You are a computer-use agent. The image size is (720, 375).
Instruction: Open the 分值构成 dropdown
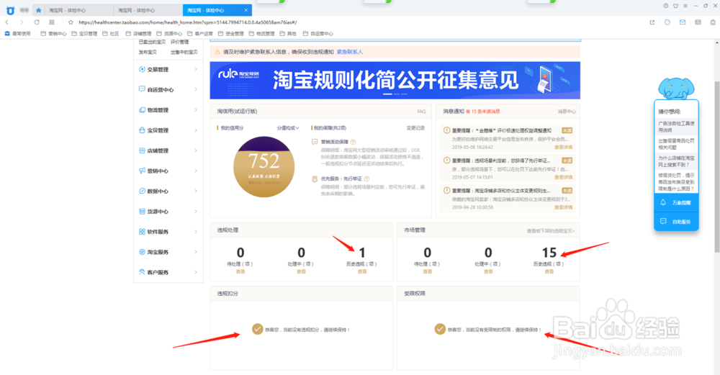(288, 128)
